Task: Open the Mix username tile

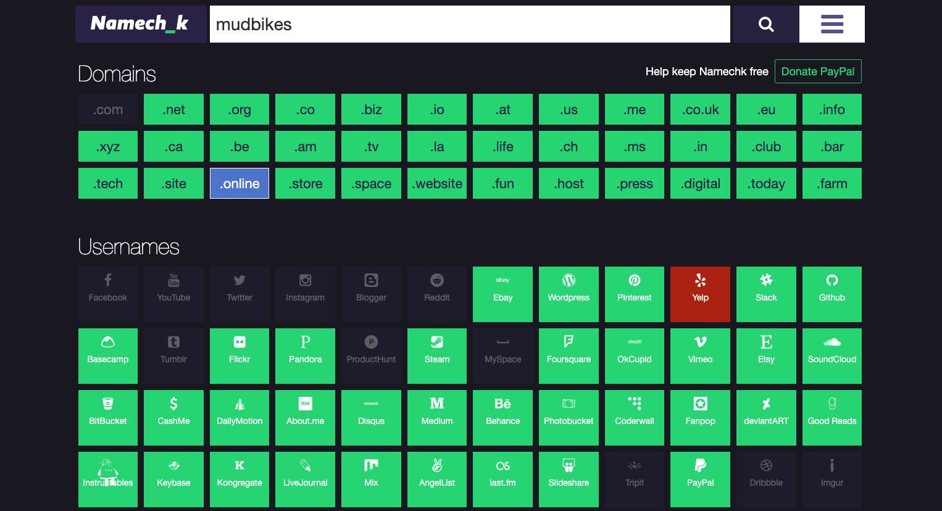Action: 371,480
